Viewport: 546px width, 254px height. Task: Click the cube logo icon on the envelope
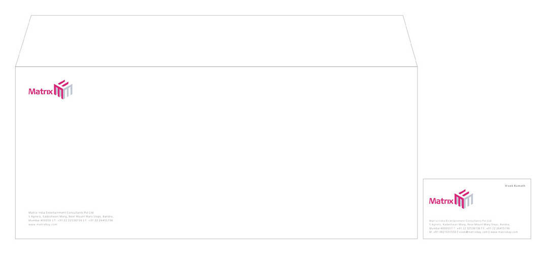click(63, 89)
